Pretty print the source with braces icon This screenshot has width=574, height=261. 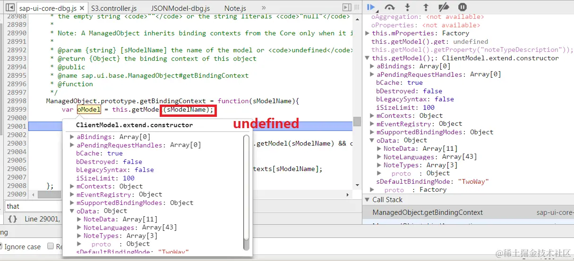(13, 219)
